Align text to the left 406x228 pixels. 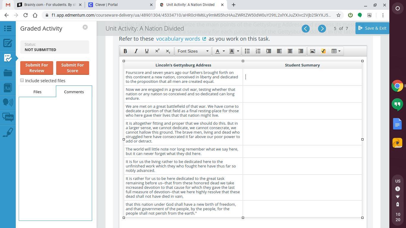(279, 51)
